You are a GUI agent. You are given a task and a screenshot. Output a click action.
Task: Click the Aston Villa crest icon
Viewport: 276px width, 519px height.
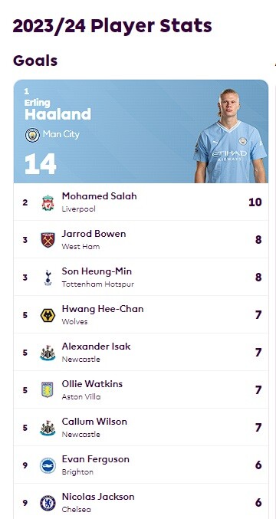(x=48, y=390)
